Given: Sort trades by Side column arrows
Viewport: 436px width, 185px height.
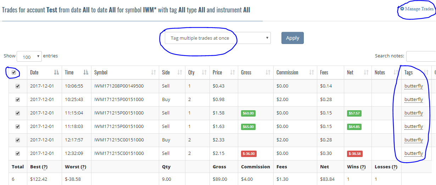Looking at the screenshot, I should [x=180, y=72].
